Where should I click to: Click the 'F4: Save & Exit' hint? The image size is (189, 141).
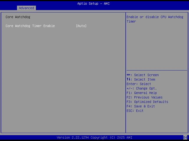[x=141, y=106]
